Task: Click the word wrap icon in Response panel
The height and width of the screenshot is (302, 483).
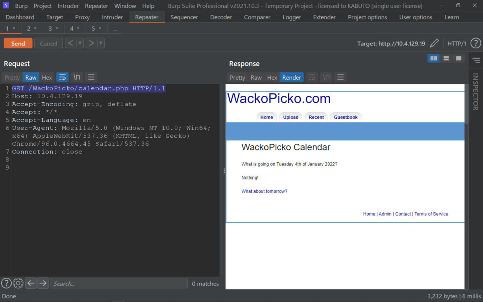Action: click(312, 77)
